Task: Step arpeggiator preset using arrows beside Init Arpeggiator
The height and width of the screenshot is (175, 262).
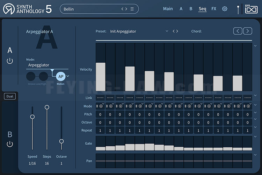Action: [175, 31]
